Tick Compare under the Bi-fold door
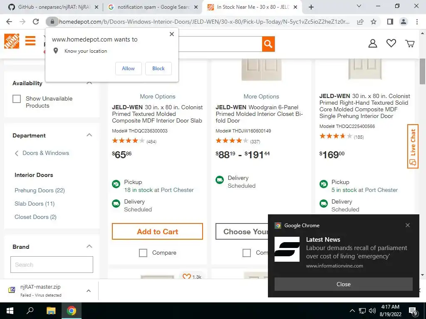The height and width of the screenshot is (319, 426). (x=246, y=253)
